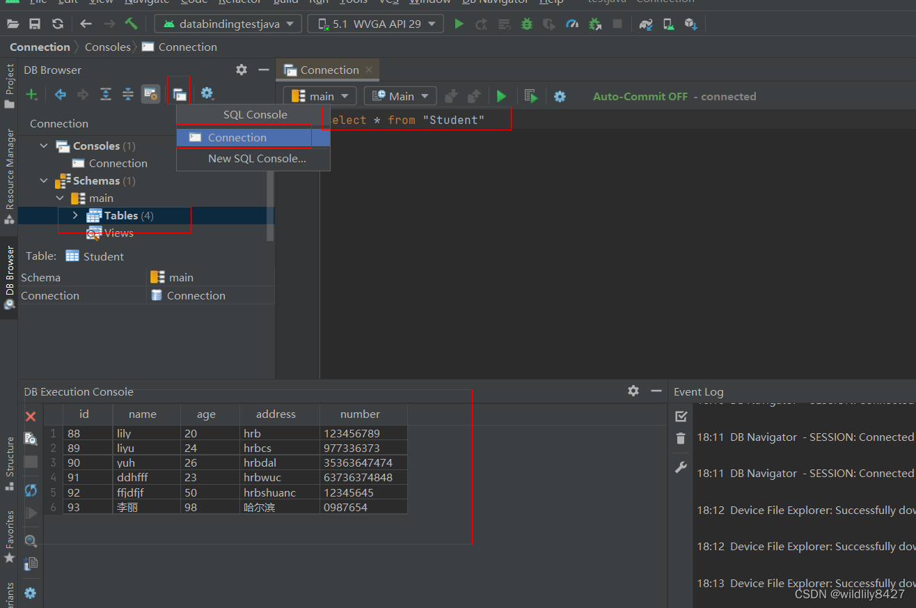Close result tab with red X
This screenshot has height=608, width=916.
[x=31, y=416]
